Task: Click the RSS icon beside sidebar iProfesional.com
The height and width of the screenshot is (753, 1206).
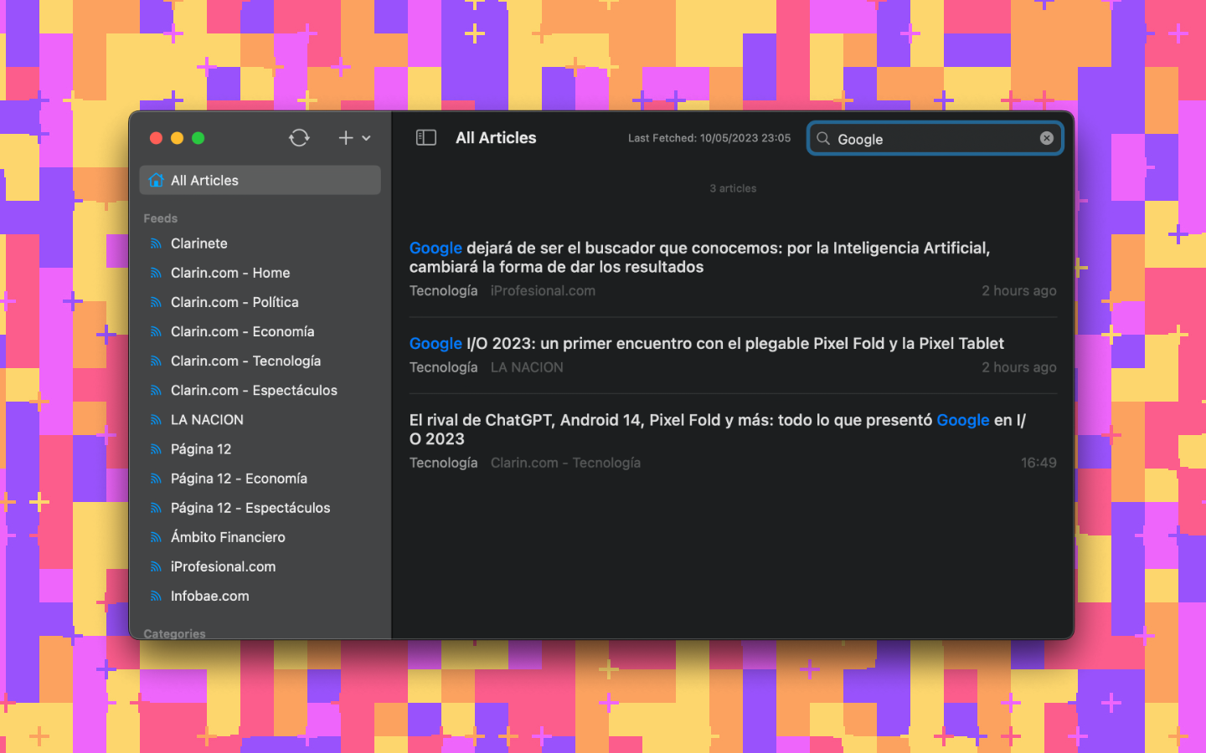Action: pyautogui.click(x=156, y=566)
